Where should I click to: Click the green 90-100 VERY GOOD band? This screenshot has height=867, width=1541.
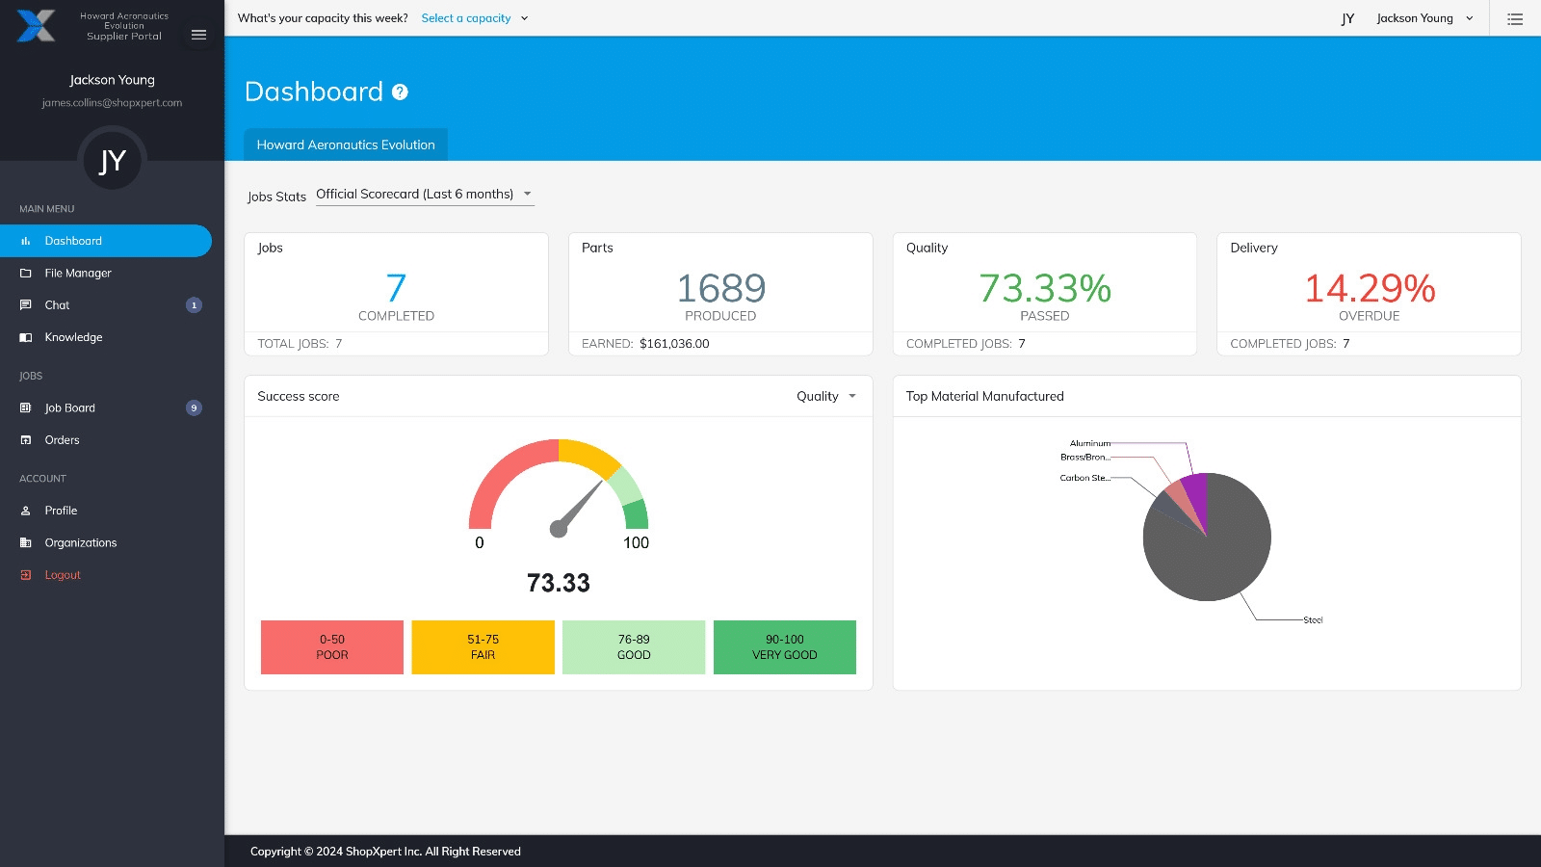[x=784, y=646]
